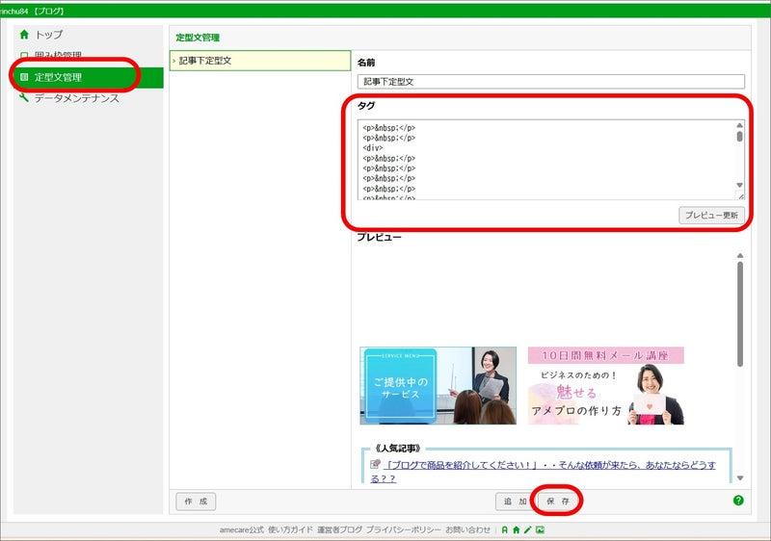Viewport: 771px width, 541px height.
Task: Open the 運営者ブログ footer link
Action: [x=339, y=529]
